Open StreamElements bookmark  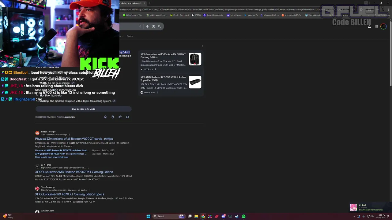point(214,15)
